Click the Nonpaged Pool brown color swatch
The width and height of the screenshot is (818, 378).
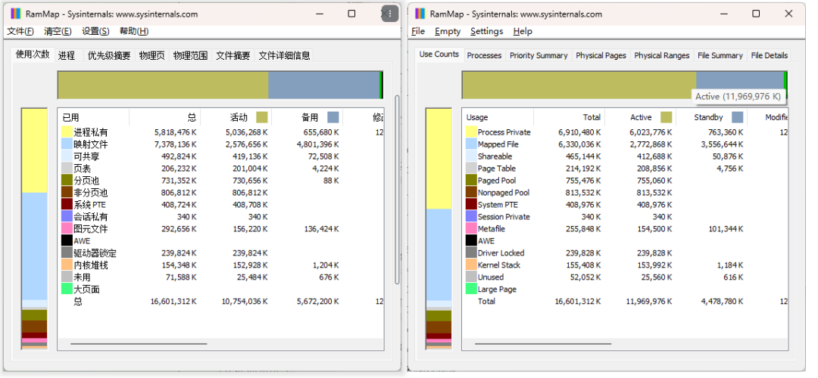pyautogui.click(x=471, y=192)
